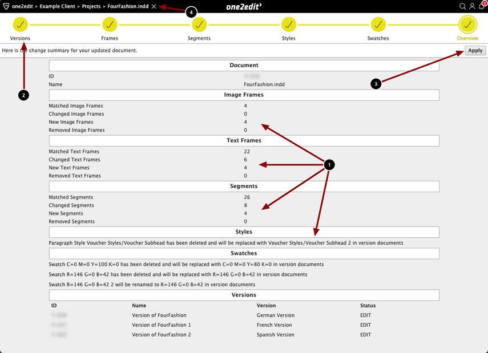Viewport: 488px width, 353px height.
Task: Select the Version of FourFashion row
Action: click(244, 315)
